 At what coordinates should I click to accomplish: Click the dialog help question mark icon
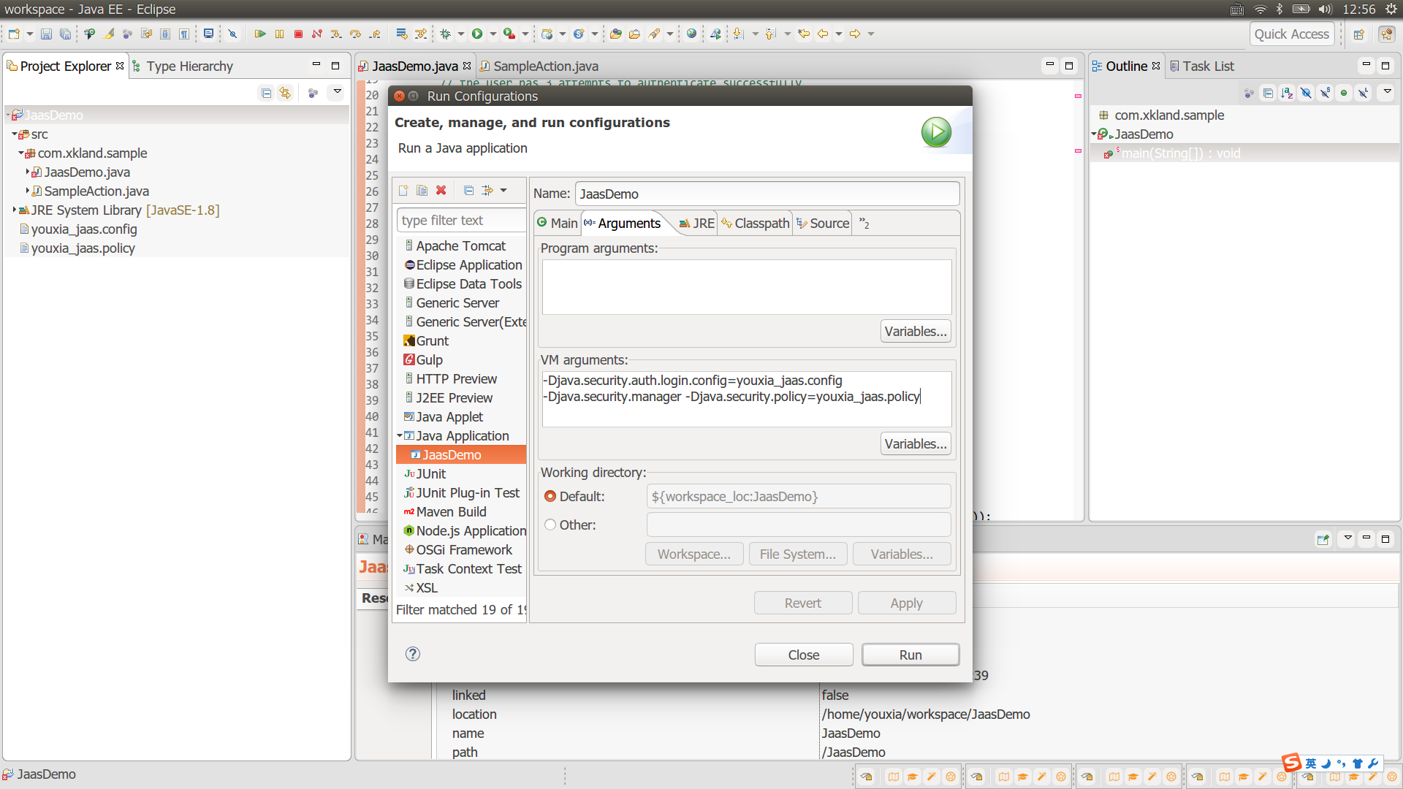coord(413,654)
